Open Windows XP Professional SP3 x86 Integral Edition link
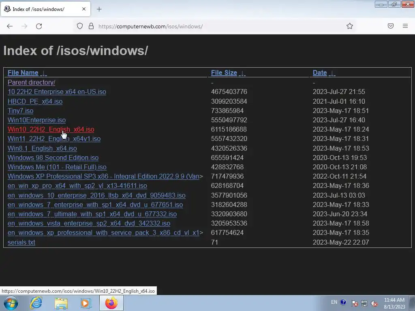 (103, 177)
